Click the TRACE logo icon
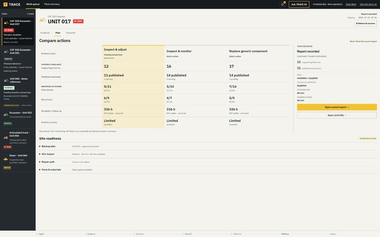 pyautogui.click(x=5, y=4)
